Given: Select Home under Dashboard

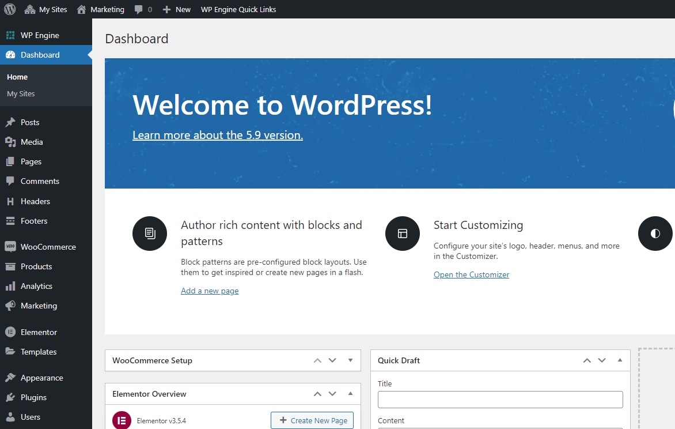Looking at the screenshot, I should coord(17,77).
